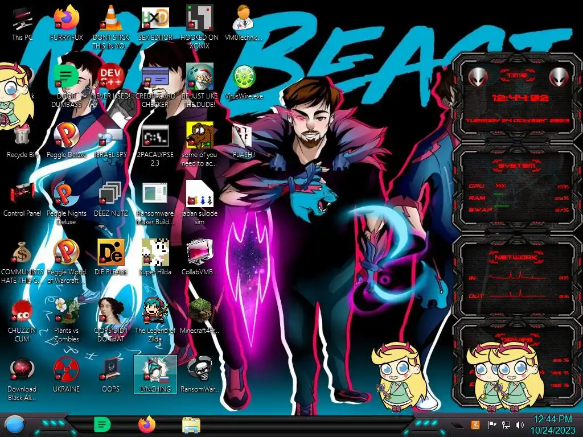Screen dimensions: 583x437
Task: Select the Minecraft4Fr grass block icon
Action: [x=200, y=311]
